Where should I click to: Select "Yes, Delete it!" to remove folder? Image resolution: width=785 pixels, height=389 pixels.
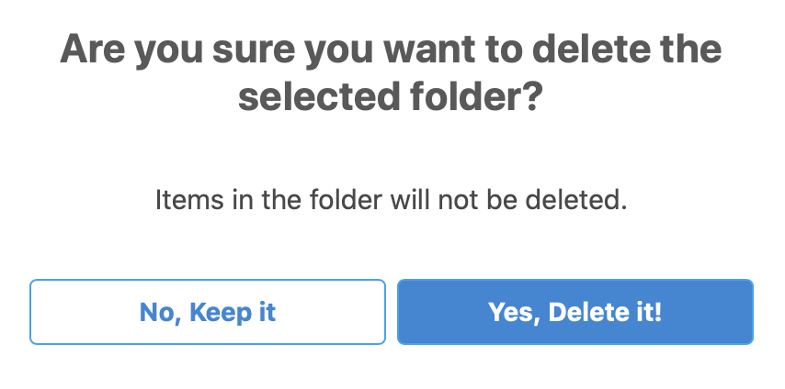point(575,312)
